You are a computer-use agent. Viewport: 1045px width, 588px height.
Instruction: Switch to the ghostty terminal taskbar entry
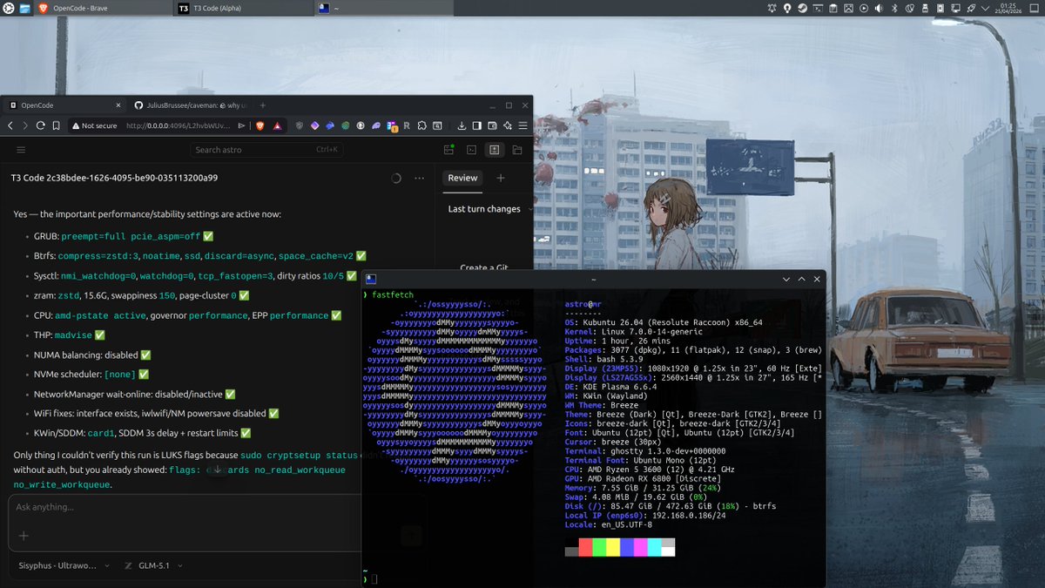[x=383, y=8]
